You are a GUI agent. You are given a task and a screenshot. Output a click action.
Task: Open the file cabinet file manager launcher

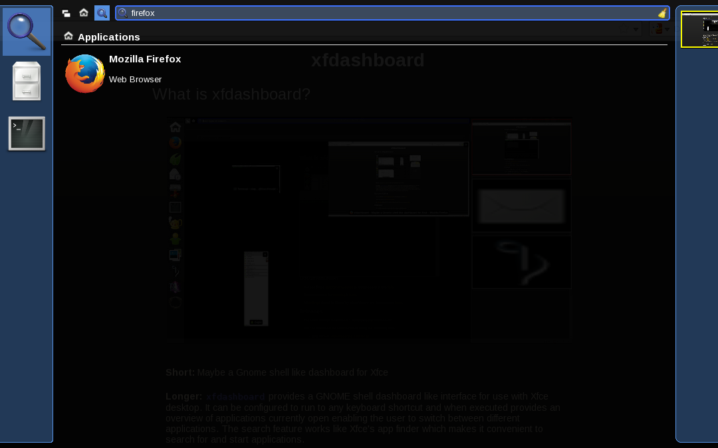click(x=27, y=81)
